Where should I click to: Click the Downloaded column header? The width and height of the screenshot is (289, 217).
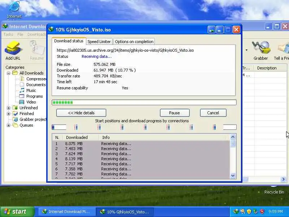point(81,137)
